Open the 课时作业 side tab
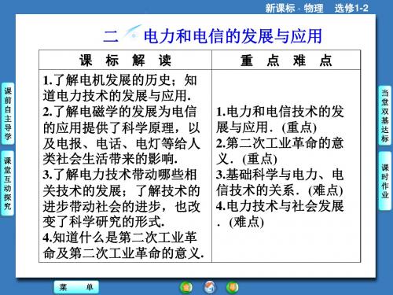 (x=385, y=181)
